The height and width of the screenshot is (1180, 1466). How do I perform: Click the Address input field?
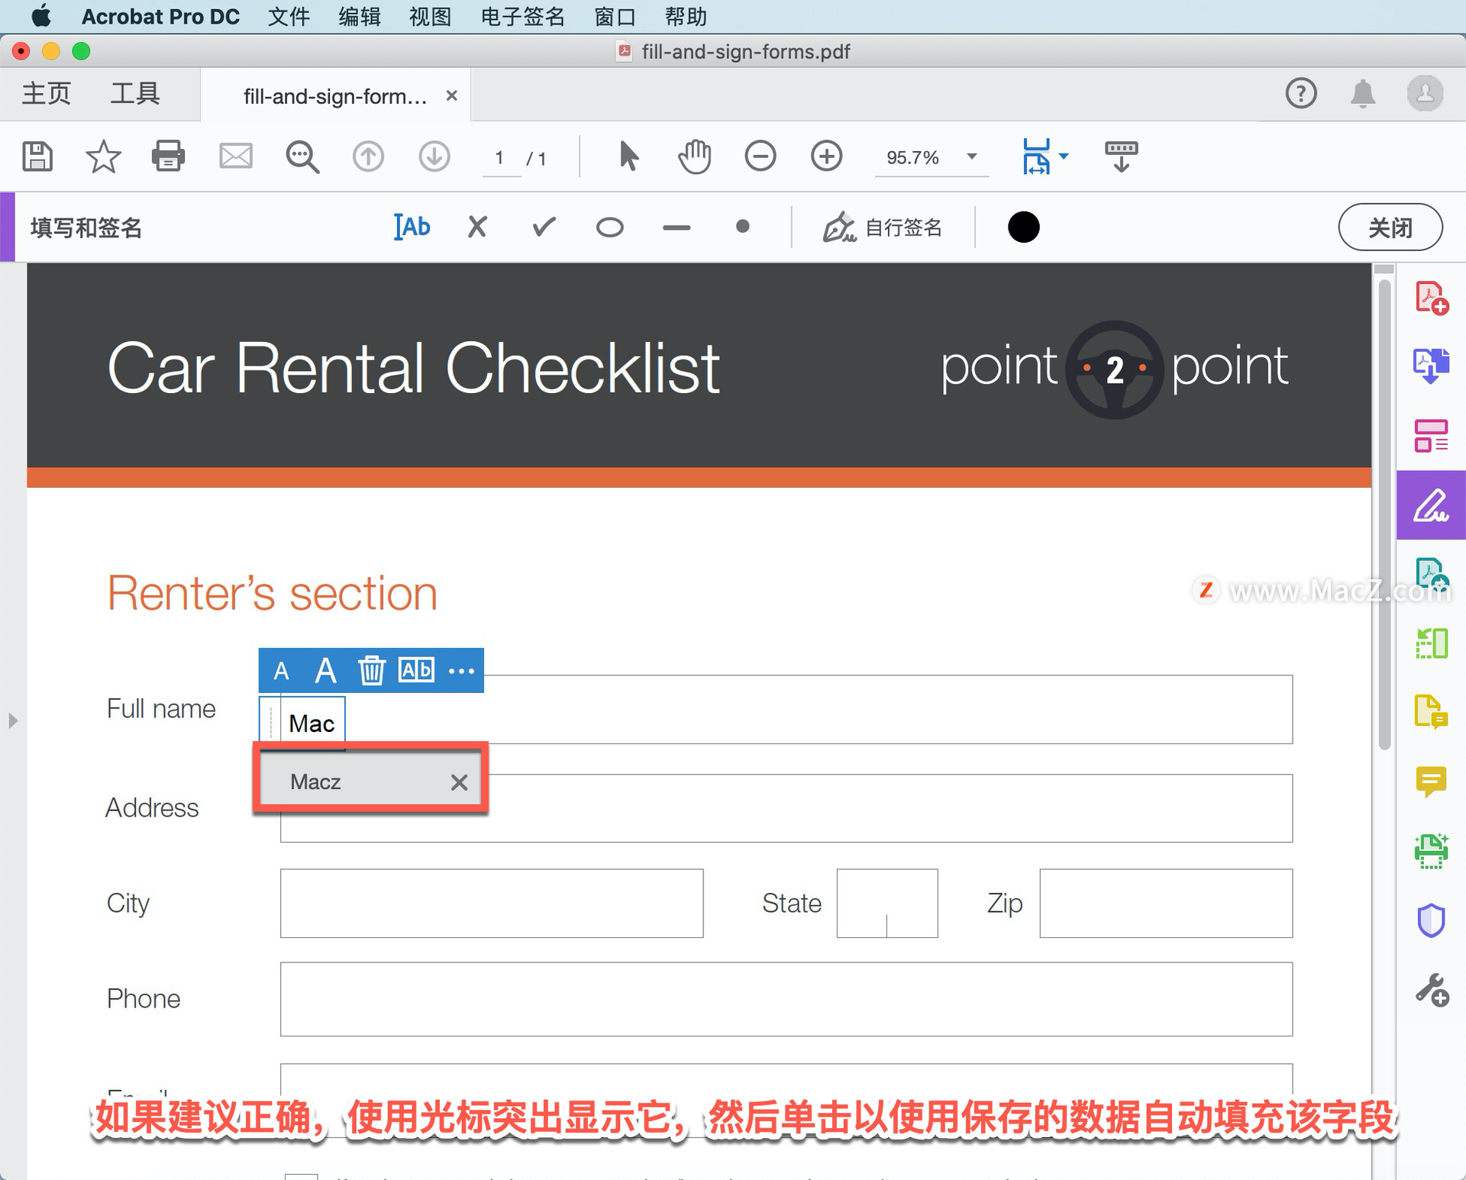click(x=786, y=808)
